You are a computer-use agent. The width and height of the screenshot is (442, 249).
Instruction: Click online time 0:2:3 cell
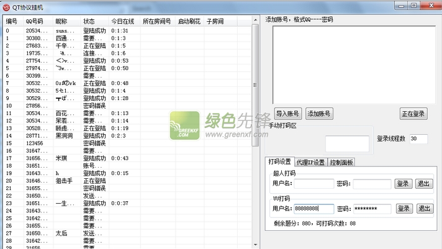[x=119, y=135]
